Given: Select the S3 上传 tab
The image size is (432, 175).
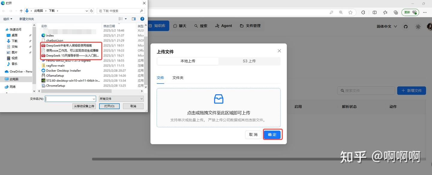Looking at the screenshot, I should 249,61.
